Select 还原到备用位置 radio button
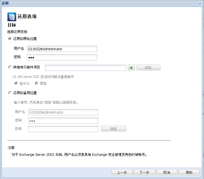The image size is (204, 179). (x=10, y=93)
